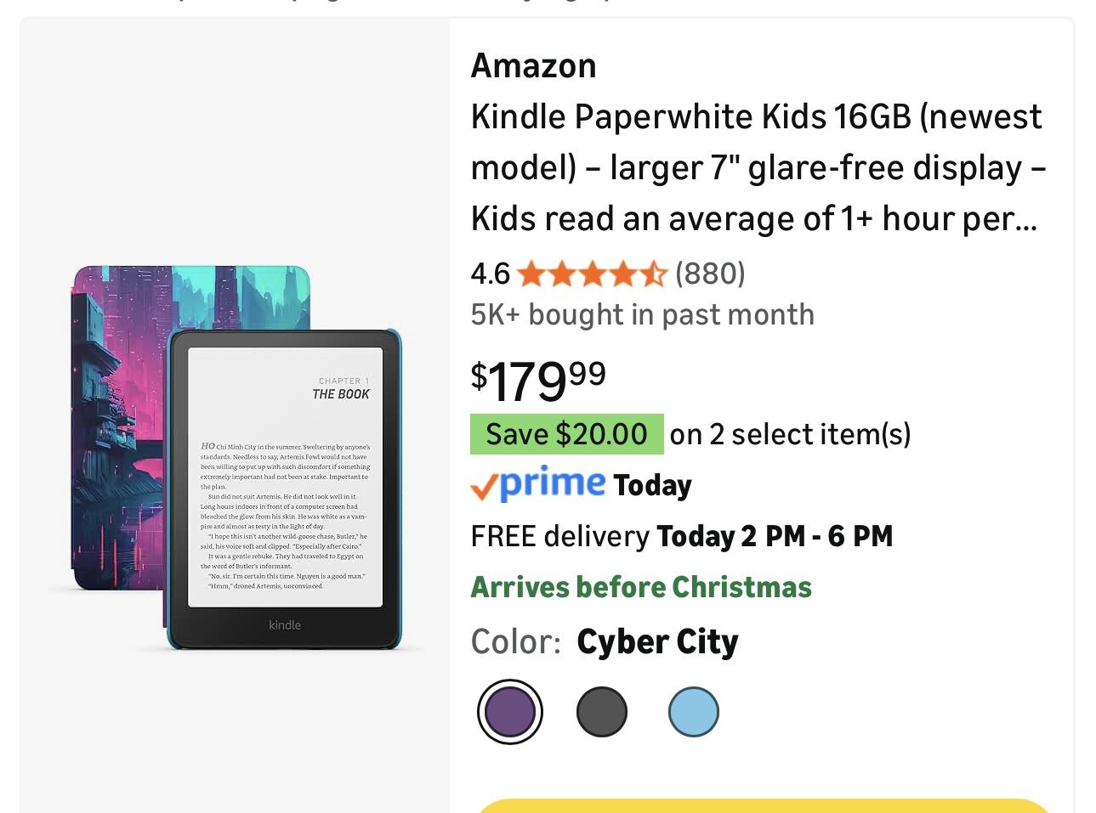1096x813 pixels.
Task: Expand details for 'on 2 select item(s)'
Action: [x=790, y=434]
